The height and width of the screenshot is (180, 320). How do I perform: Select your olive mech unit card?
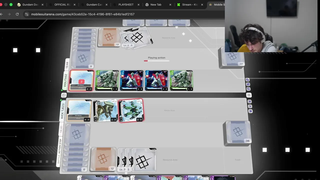tap(105, 110)
